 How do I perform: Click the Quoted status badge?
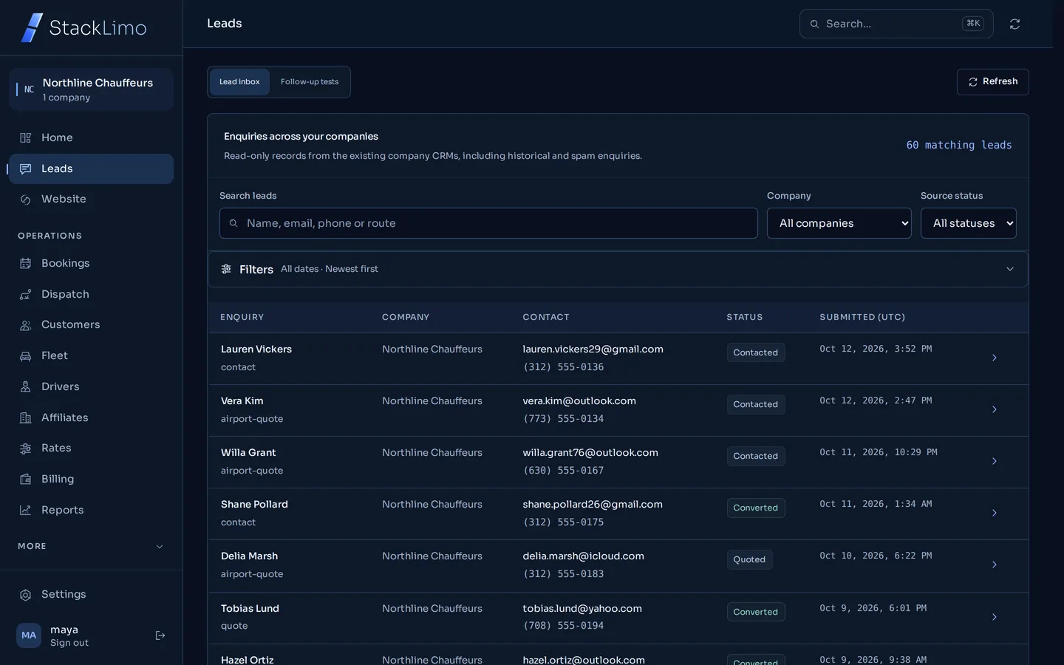(749, 559)
